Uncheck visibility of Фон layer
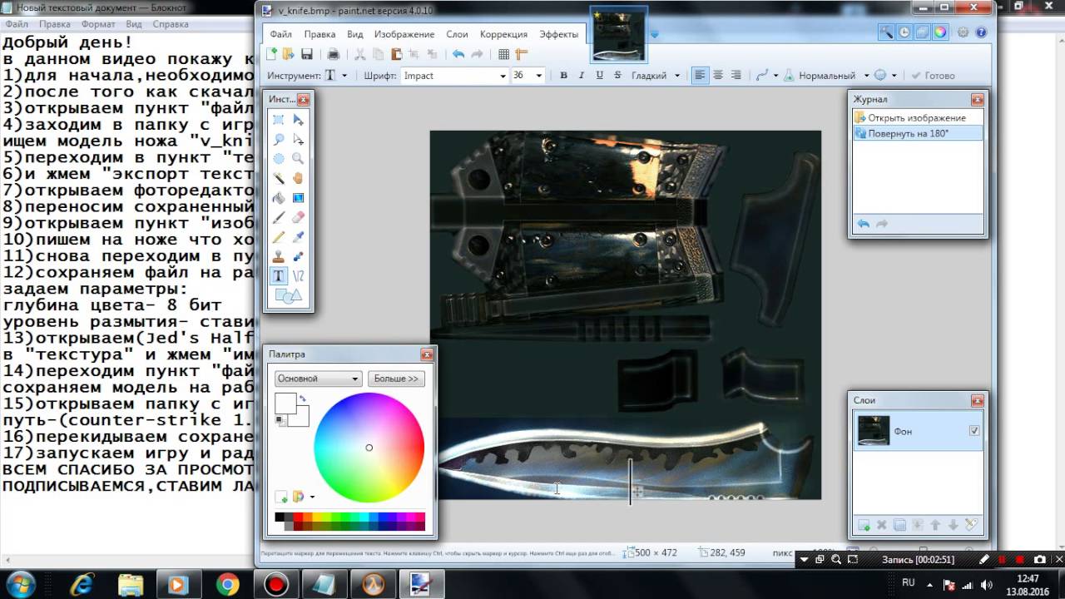 point(974,431)
